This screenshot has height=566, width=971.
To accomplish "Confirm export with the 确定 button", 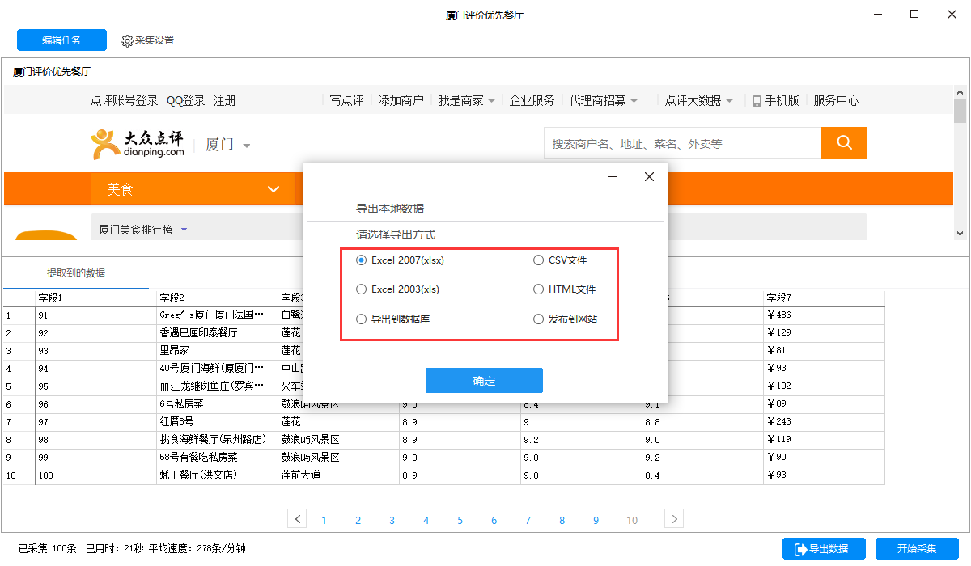I will click(484, 380).
